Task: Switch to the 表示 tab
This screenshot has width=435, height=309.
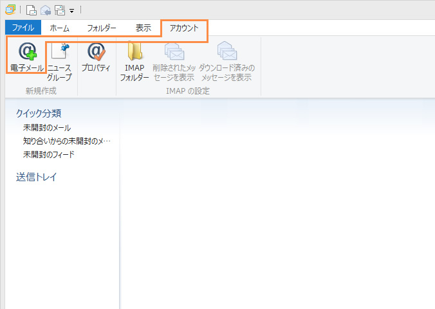Action: pos(143,28)
